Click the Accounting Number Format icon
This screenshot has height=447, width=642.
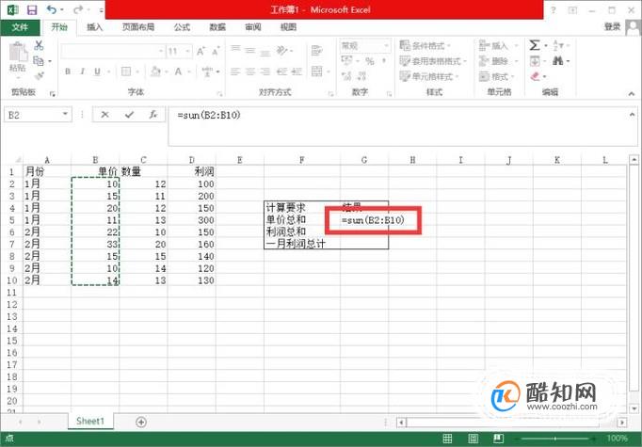346,61
